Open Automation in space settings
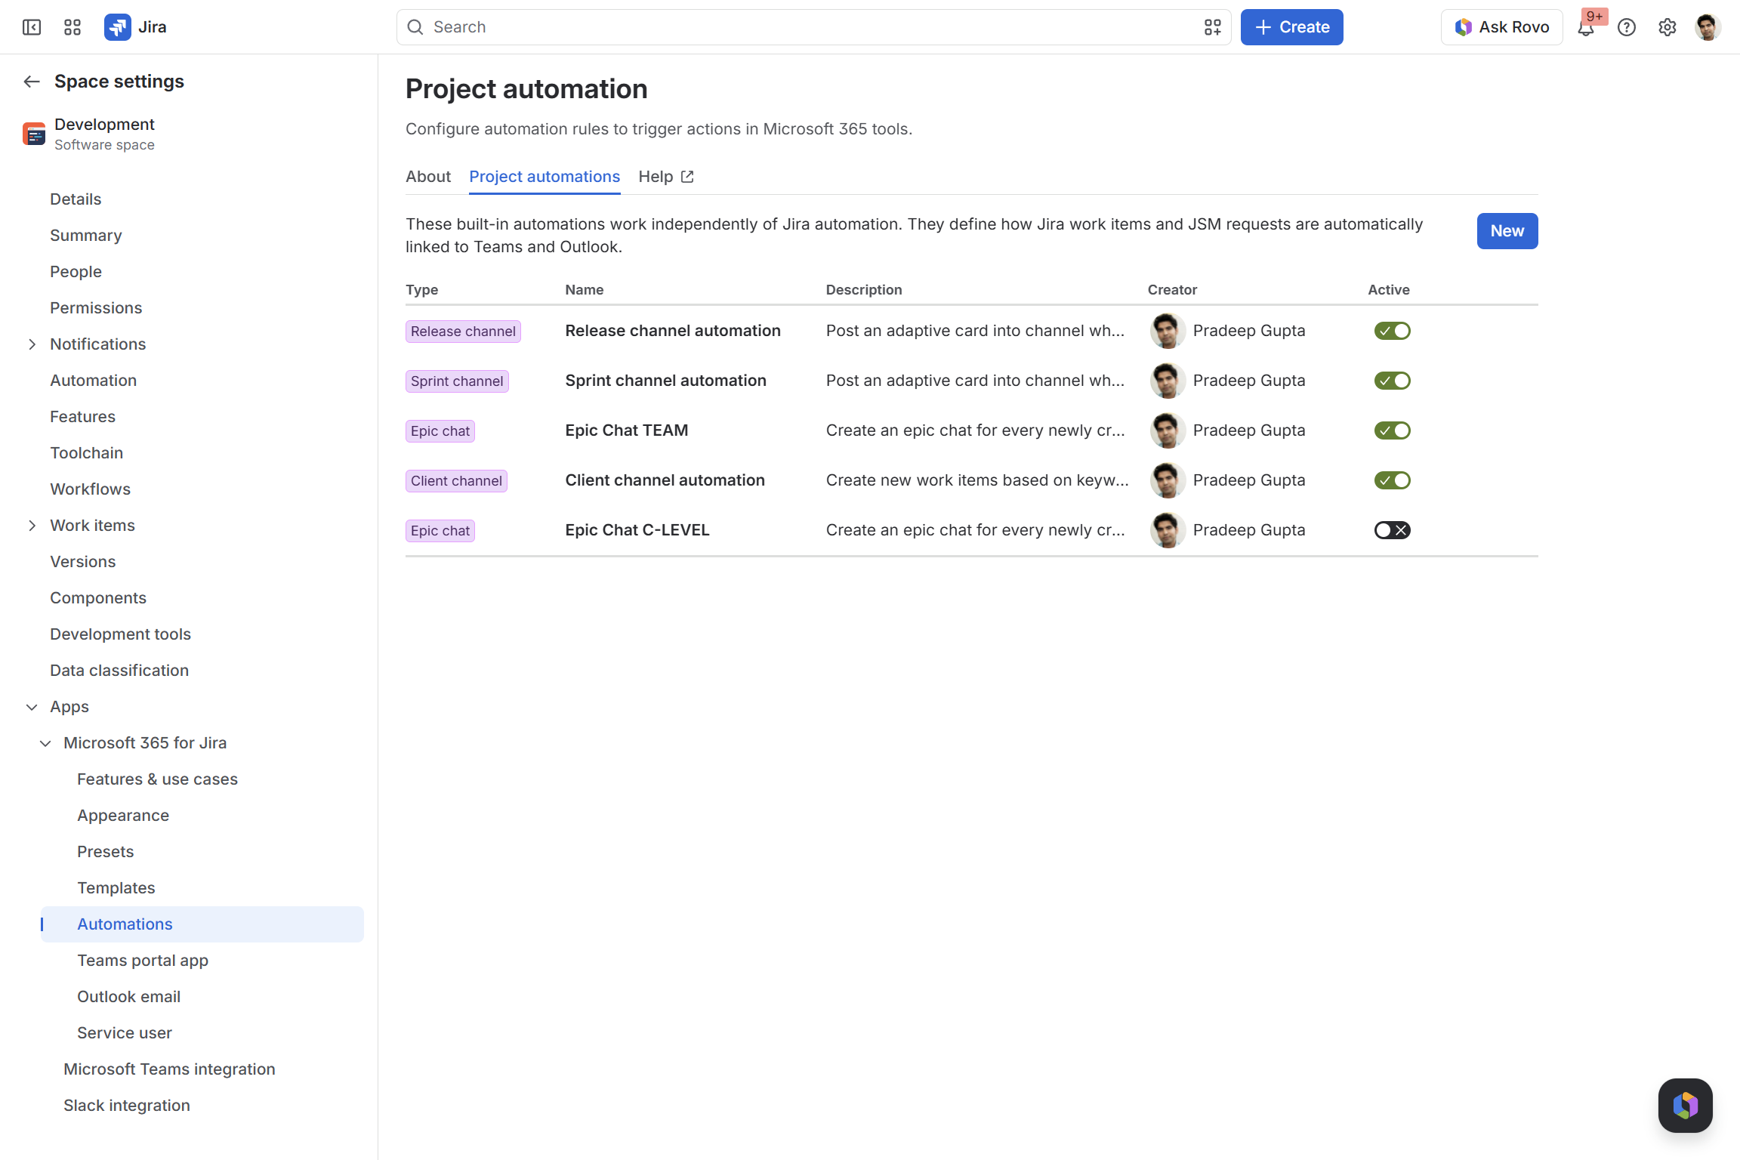Viewport: 1740px width, 1160px height. [x=94, y=381]
